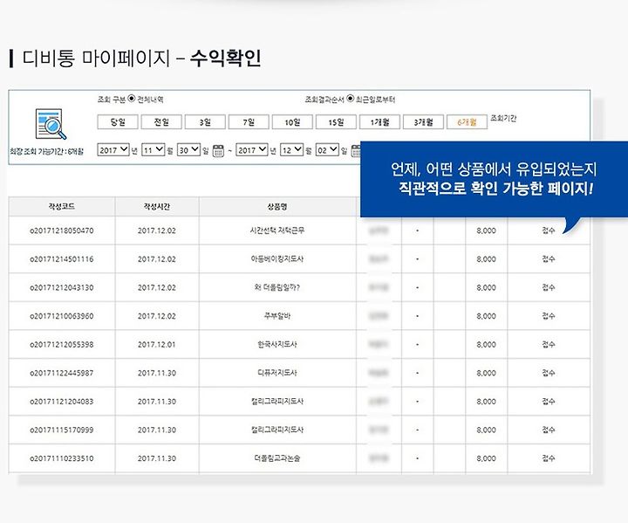Click 접수 status in 더올림교과논술 row

[x=549, y=458]
